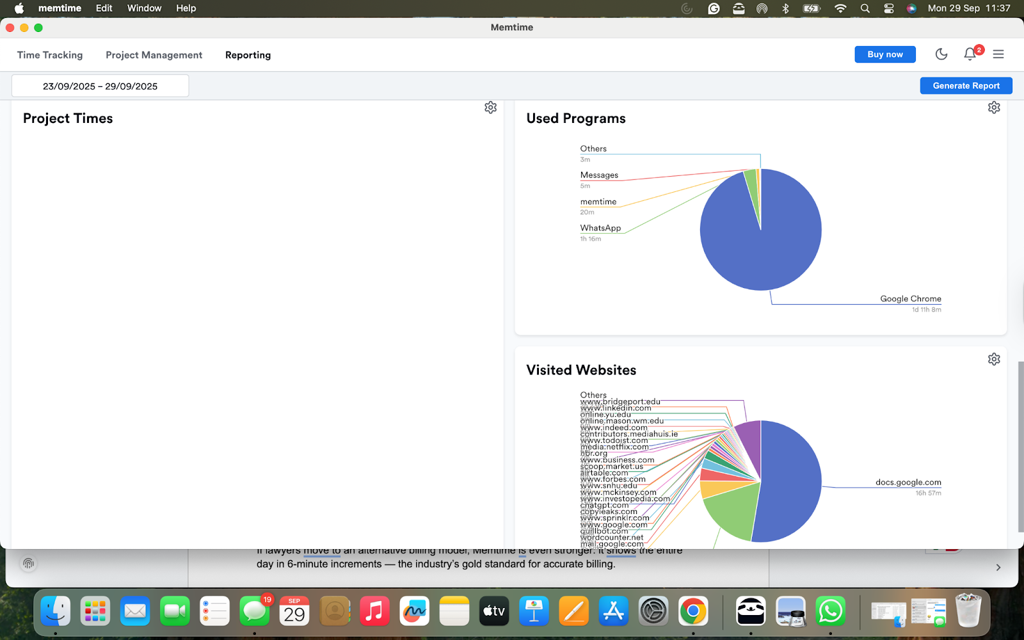
Task: Open Google Chrome from the Dock
Action: coord(693,611)
